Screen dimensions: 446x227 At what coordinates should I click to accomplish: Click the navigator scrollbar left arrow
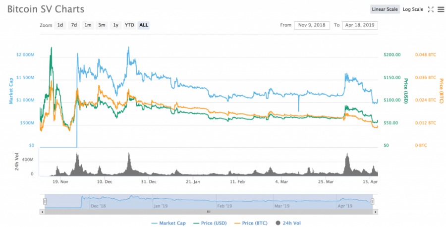coord(42,212)
